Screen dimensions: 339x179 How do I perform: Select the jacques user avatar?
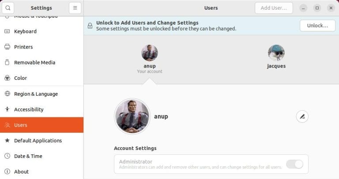276,53
